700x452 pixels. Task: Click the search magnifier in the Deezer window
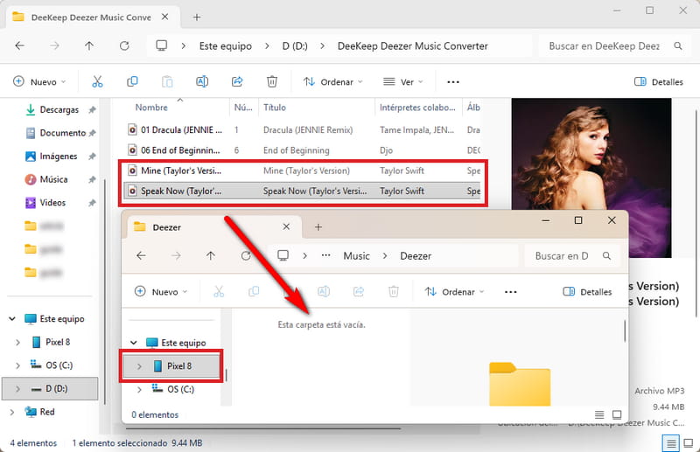pos(606,255)
